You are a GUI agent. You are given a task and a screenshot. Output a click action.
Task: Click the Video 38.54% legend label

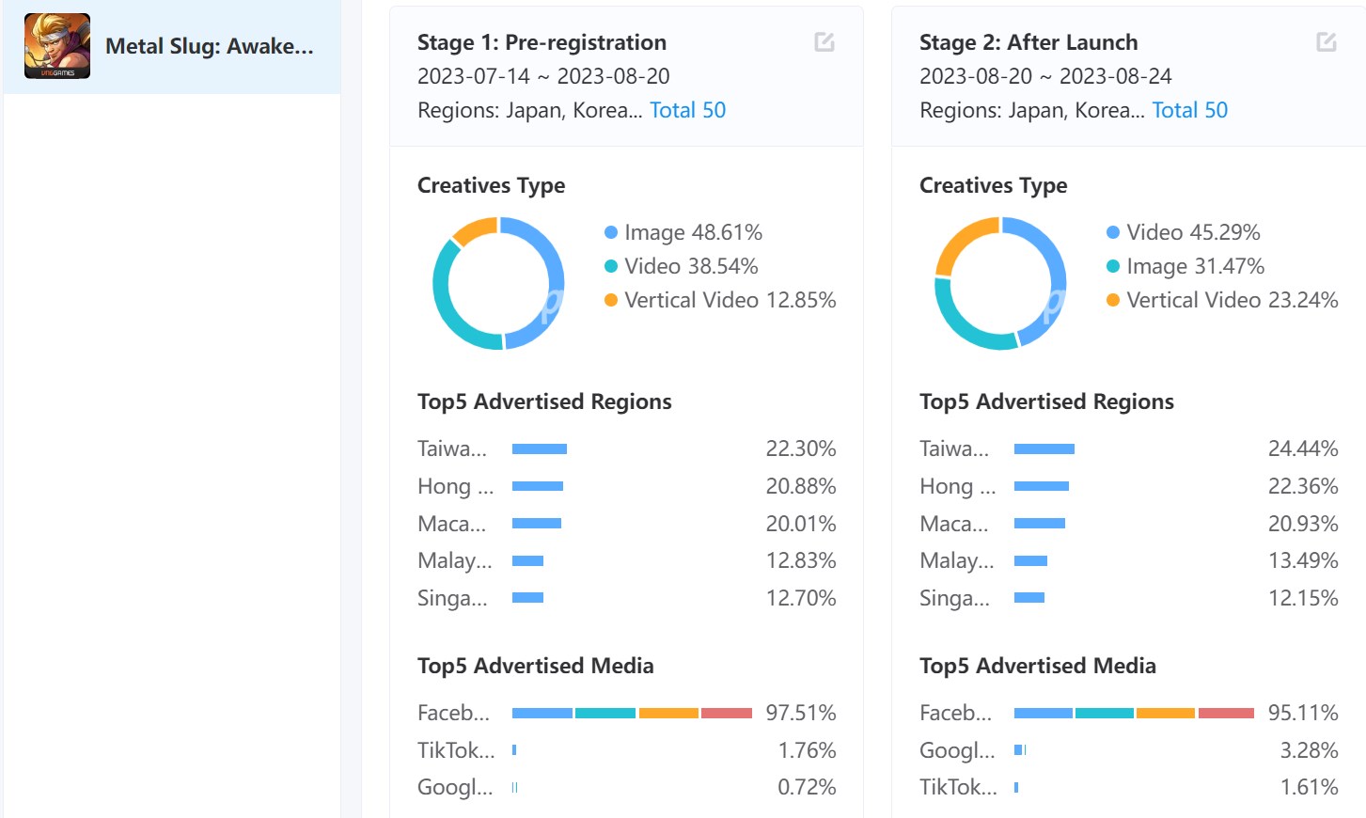click(691, 266)
